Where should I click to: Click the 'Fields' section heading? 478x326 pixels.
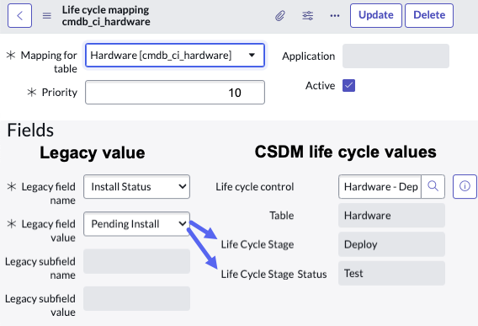(30, 131)
